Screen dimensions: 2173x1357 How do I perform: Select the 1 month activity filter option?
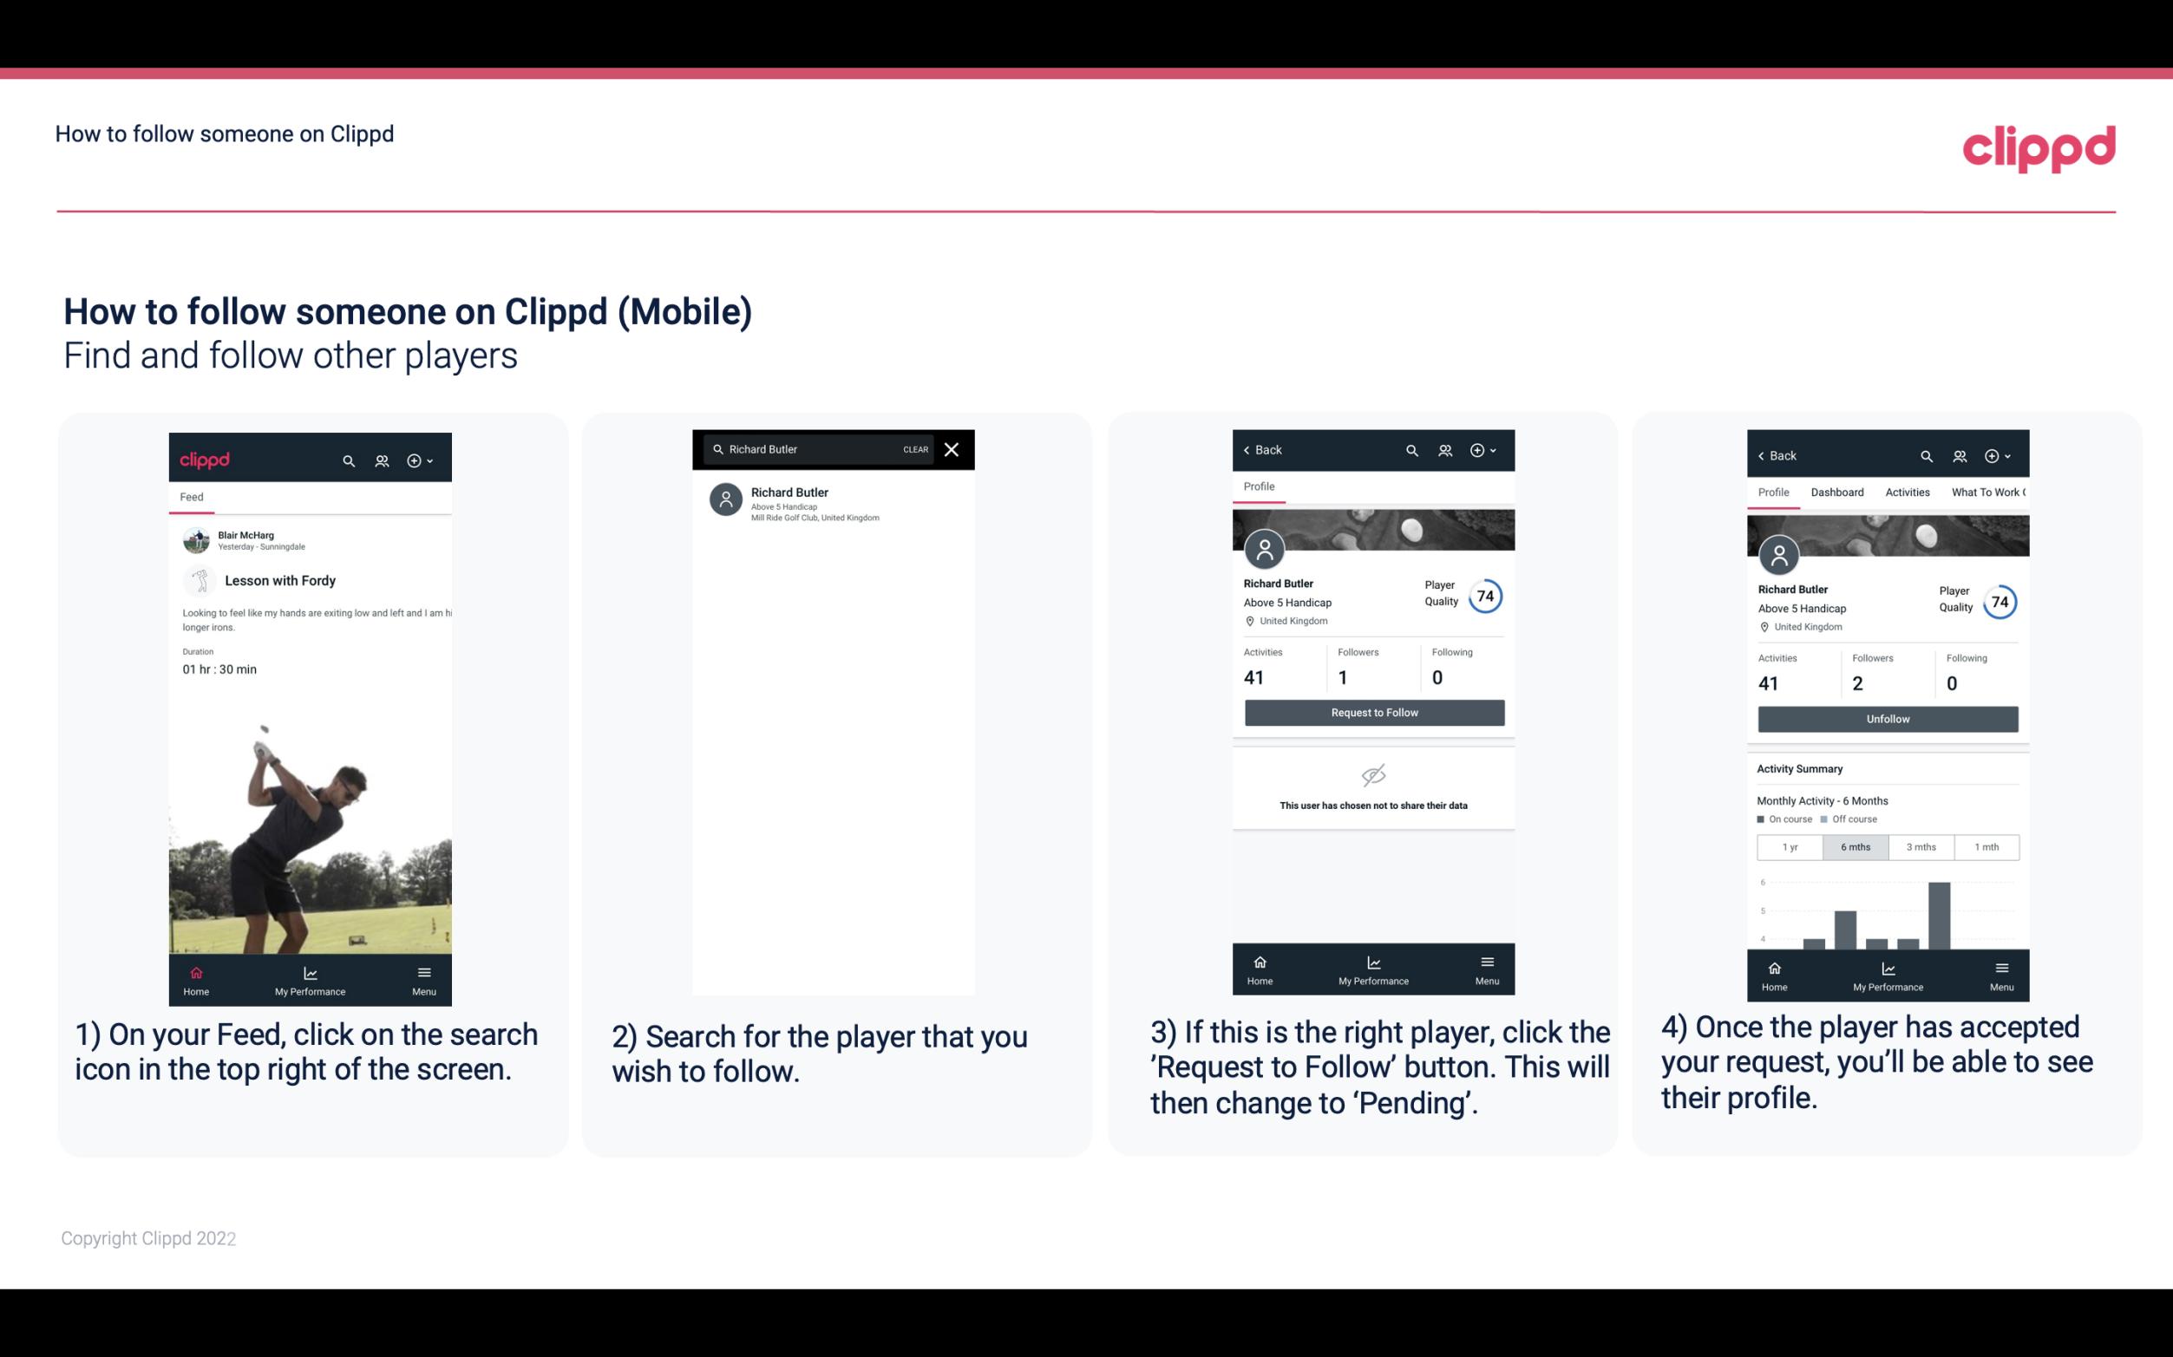click(1986, 845)
